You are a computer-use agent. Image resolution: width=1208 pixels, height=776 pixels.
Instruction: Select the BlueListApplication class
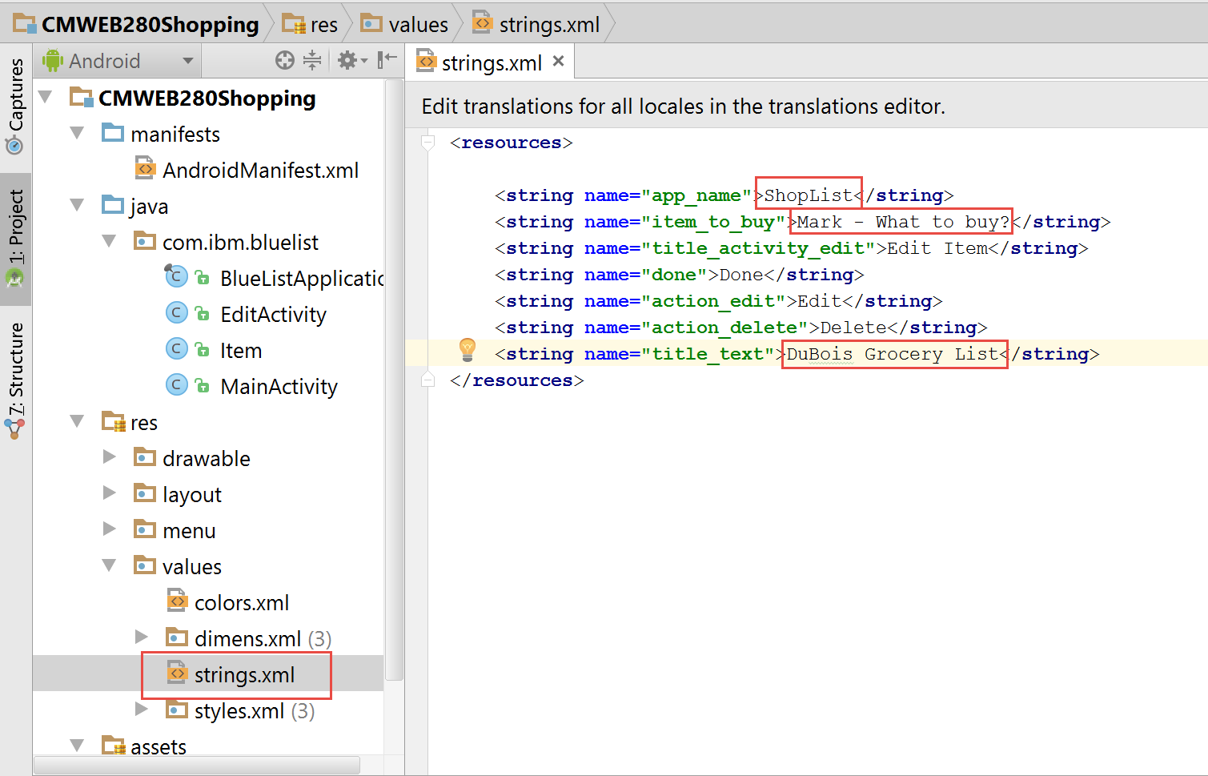[x=302, y=278]
